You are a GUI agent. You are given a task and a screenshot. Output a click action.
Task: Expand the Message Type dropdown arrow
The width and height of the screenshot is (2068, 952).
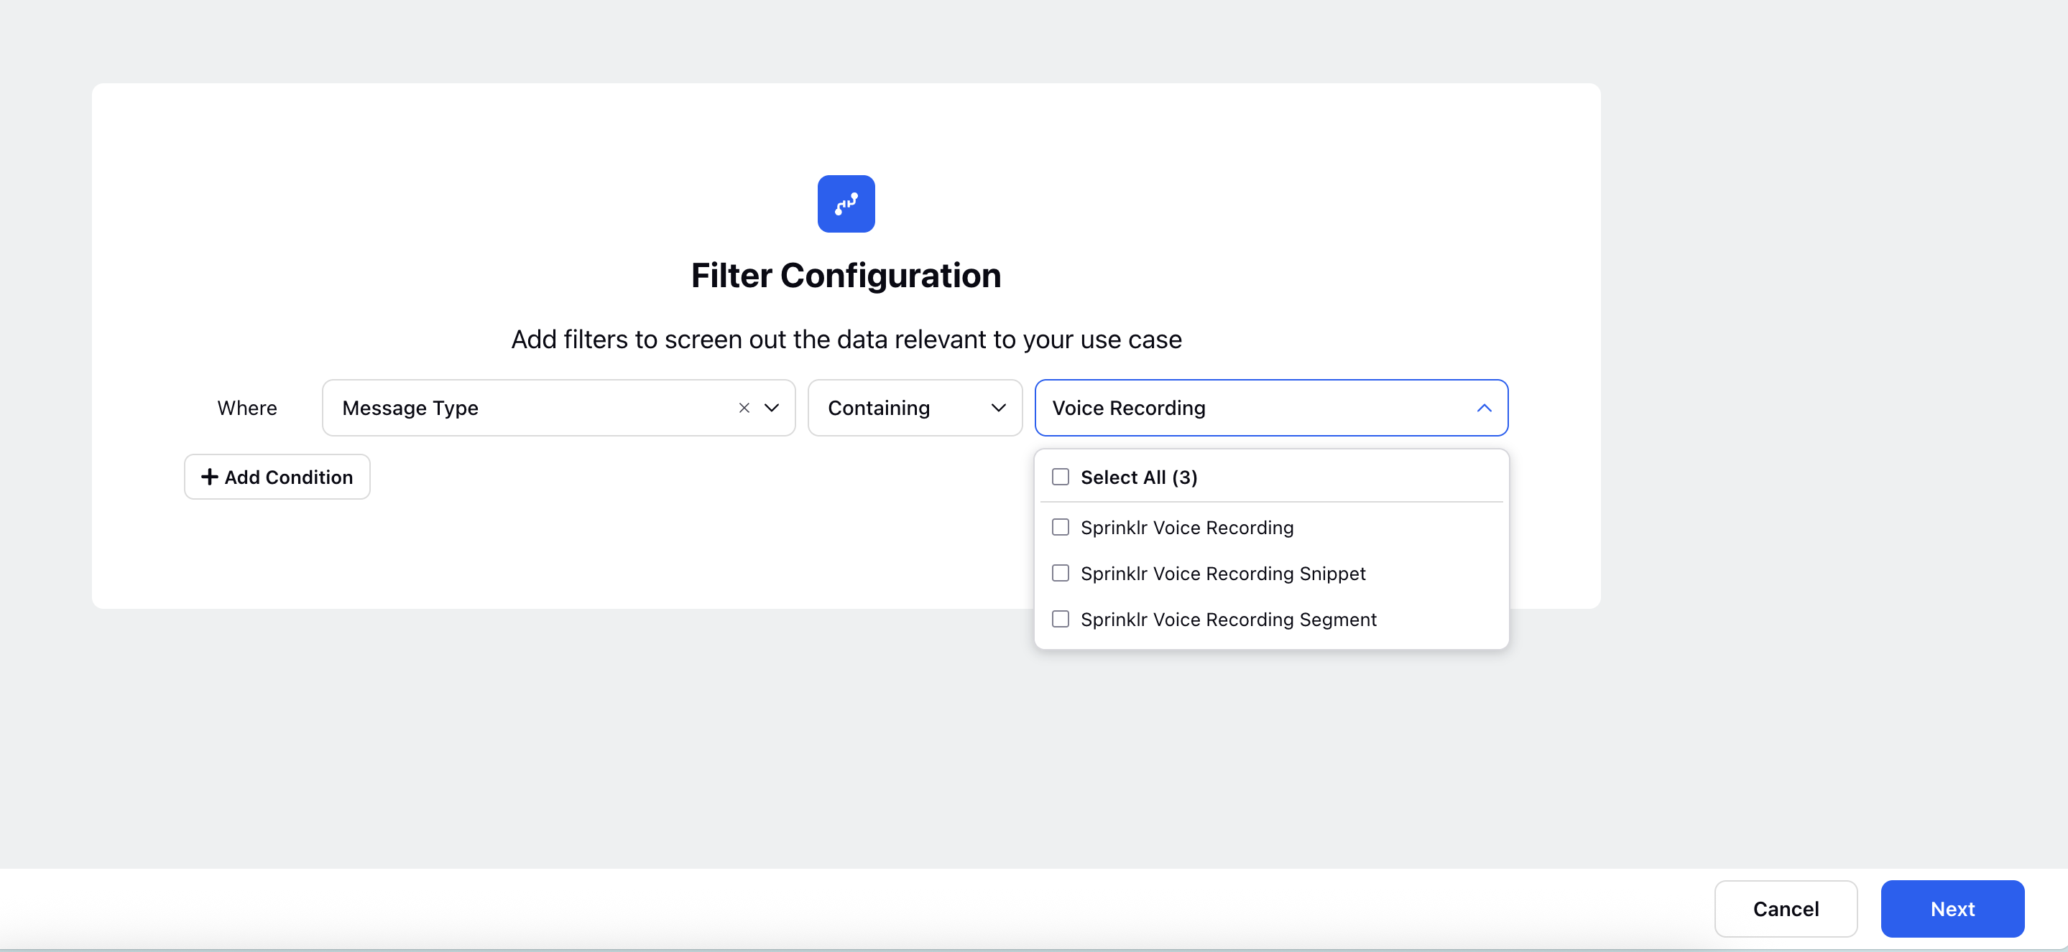[x=772, y=409]
